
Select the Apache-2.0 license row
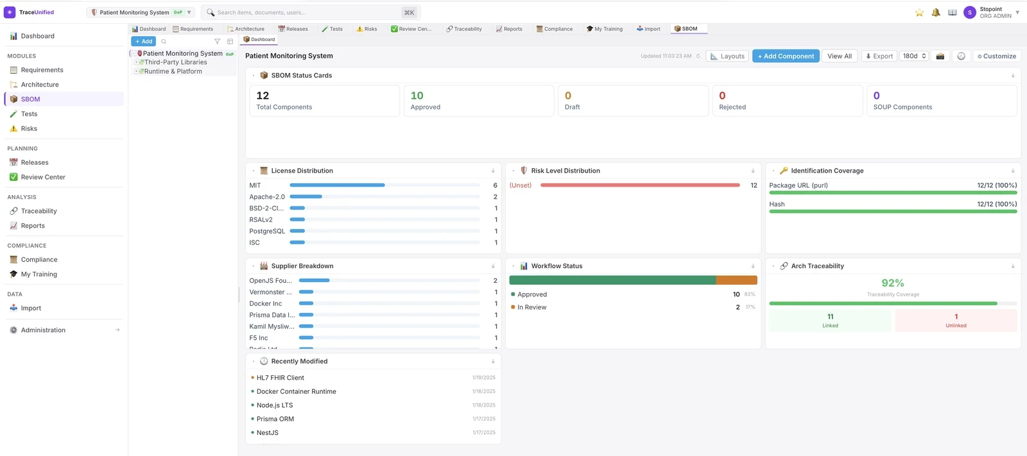coord(374,197)
